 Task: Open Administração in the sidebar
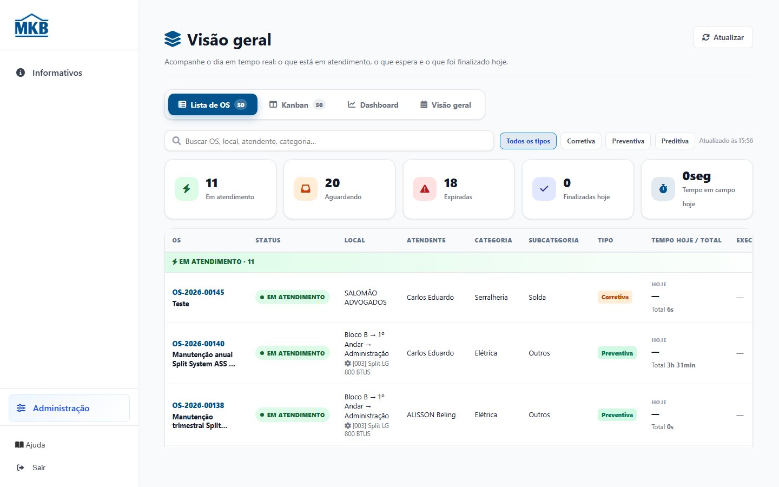coord(69,408)
